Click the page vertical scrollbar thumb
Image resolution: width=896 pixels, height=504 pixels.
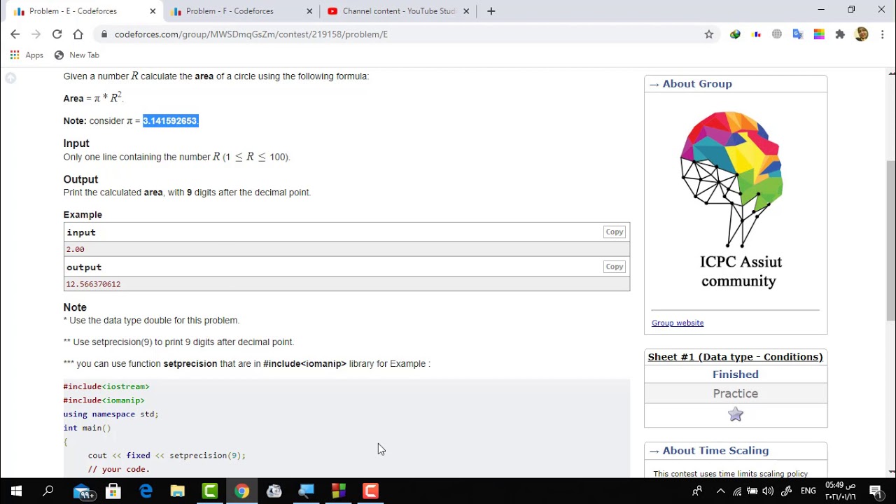coord(891,239)
